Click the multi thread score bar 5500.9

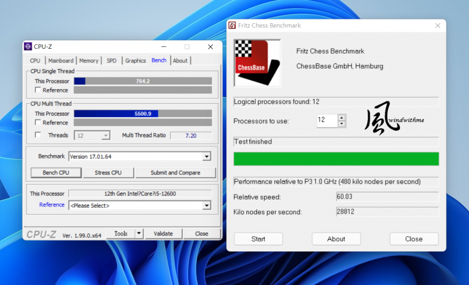(x=143, y=114)
